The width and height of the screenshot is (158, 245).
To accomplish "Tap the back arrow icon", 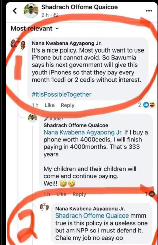I will [15, 10].
